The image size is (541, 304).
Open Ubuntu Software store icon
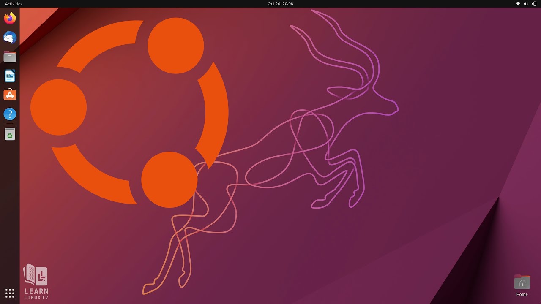point(10,95)
